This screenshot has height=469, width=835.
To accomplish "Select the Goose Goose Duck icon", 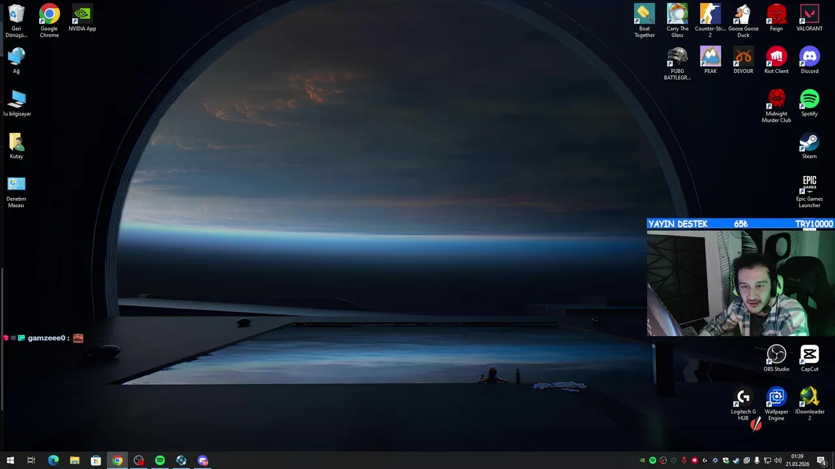I will pos(743,21).
